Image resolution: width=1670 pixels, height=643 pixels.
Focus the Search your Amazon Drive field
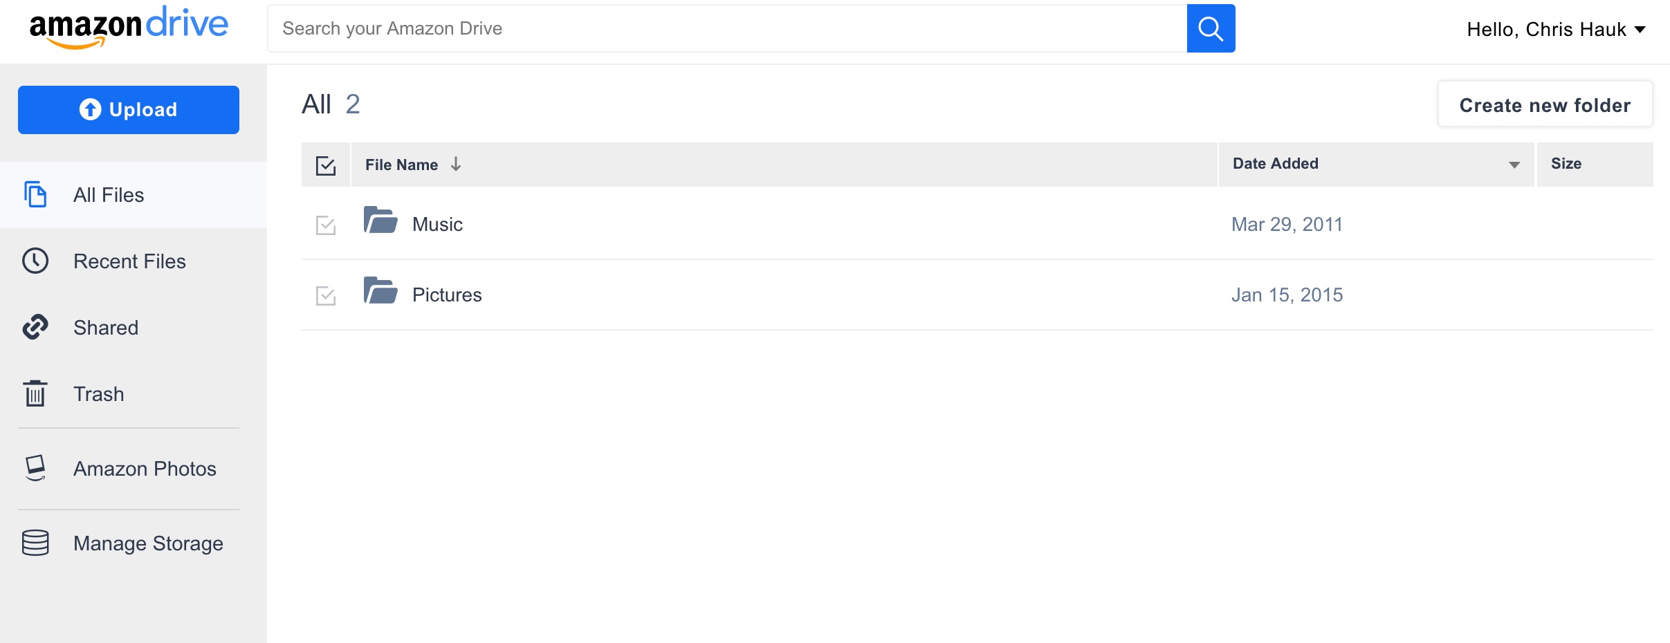[x=726, y=28]
